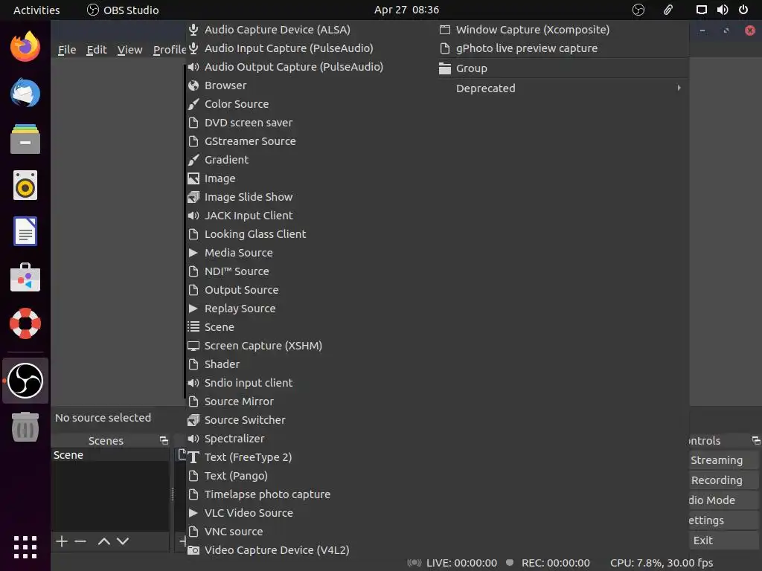
Task: Open Trash from the dock
Action: click(25, 427)
